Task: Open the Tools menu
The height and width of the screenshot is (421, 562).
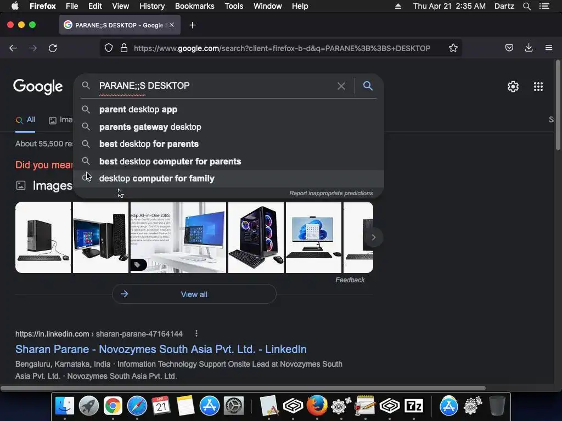Action: pos(234,6)
